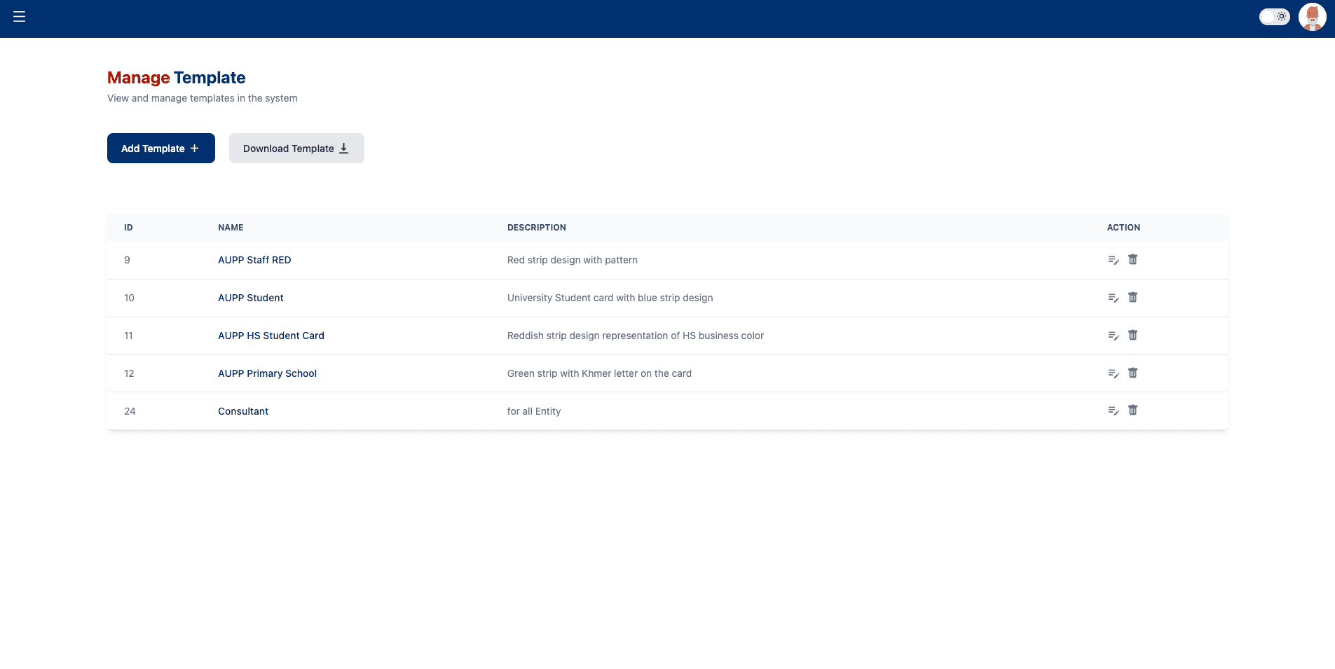This screenshot has height=669, width=1335.
Task: Edit the Consultant template
Action: coord(1113,411)
